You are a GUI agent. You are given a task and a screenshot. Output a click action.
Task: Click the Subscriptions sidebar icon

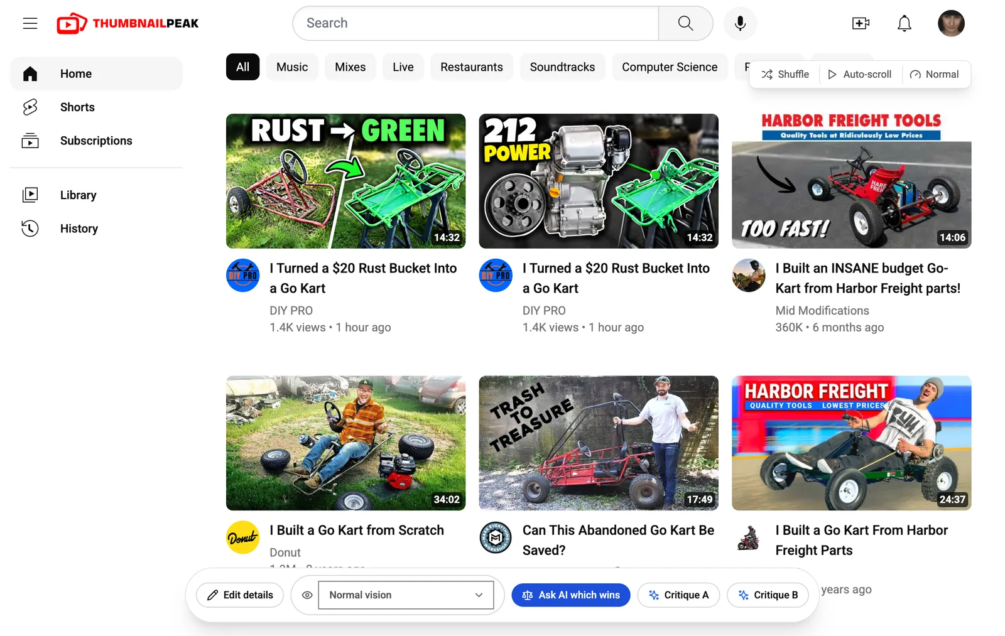click(x=30, y=141)
